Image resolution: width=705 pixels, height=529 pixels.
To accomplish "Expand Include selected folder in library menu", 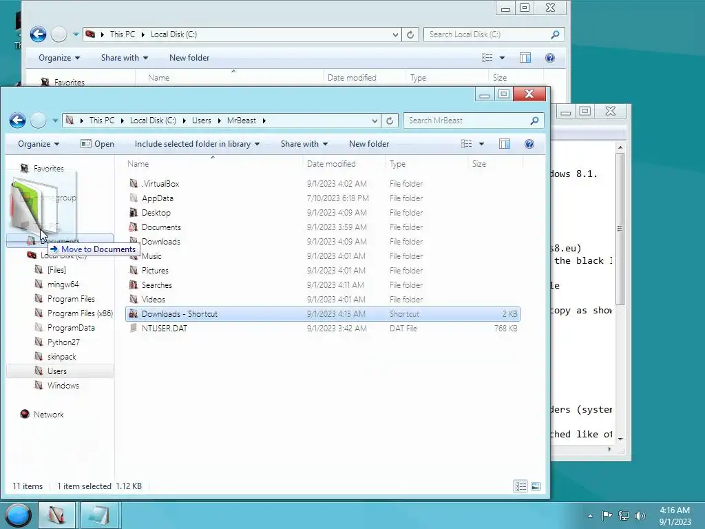I will point(197,144).
